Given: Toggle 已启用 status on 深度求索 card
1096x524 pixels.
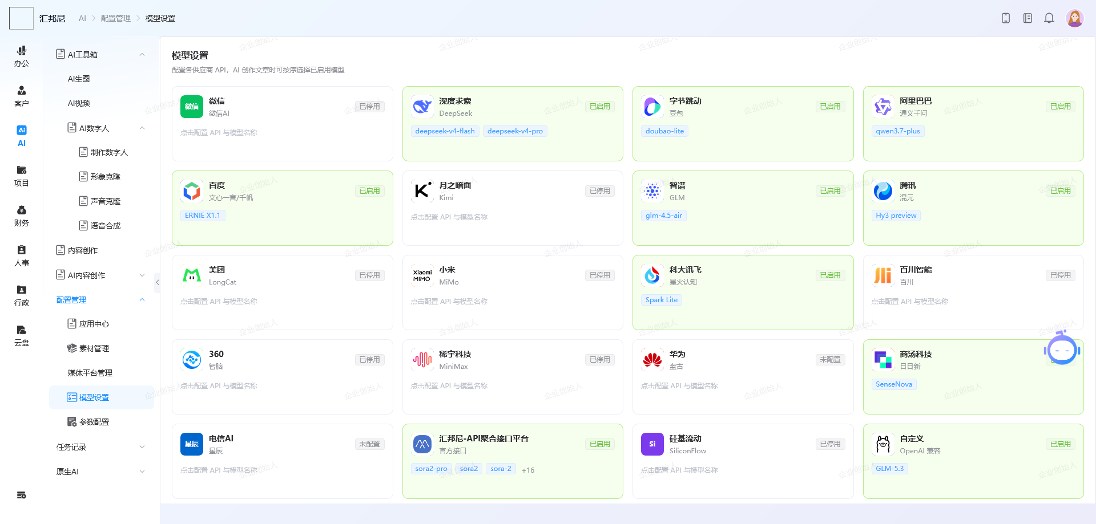Looking at the screenshot, I should coord(600,107).
